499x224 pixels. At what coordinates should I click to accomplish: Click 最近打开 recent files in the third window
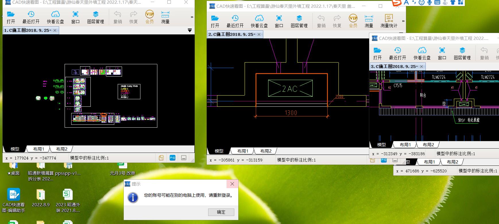(x=397, y=53)
